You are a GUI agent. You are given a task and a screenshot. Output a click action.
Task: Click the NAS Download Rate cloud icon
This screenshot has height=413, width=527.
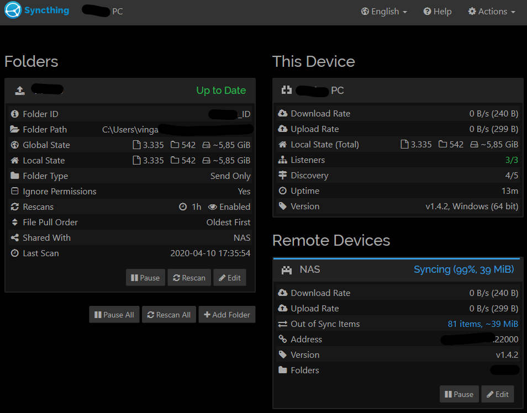[283, 293]
